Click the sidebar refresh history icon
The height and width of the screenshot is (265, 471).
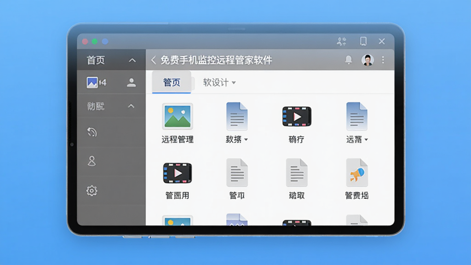[x=92, y=132]
